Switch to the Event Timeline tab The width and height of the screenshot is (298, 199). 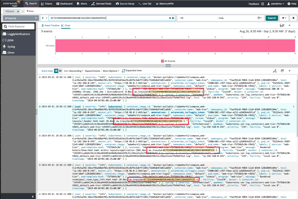point(50,26)
